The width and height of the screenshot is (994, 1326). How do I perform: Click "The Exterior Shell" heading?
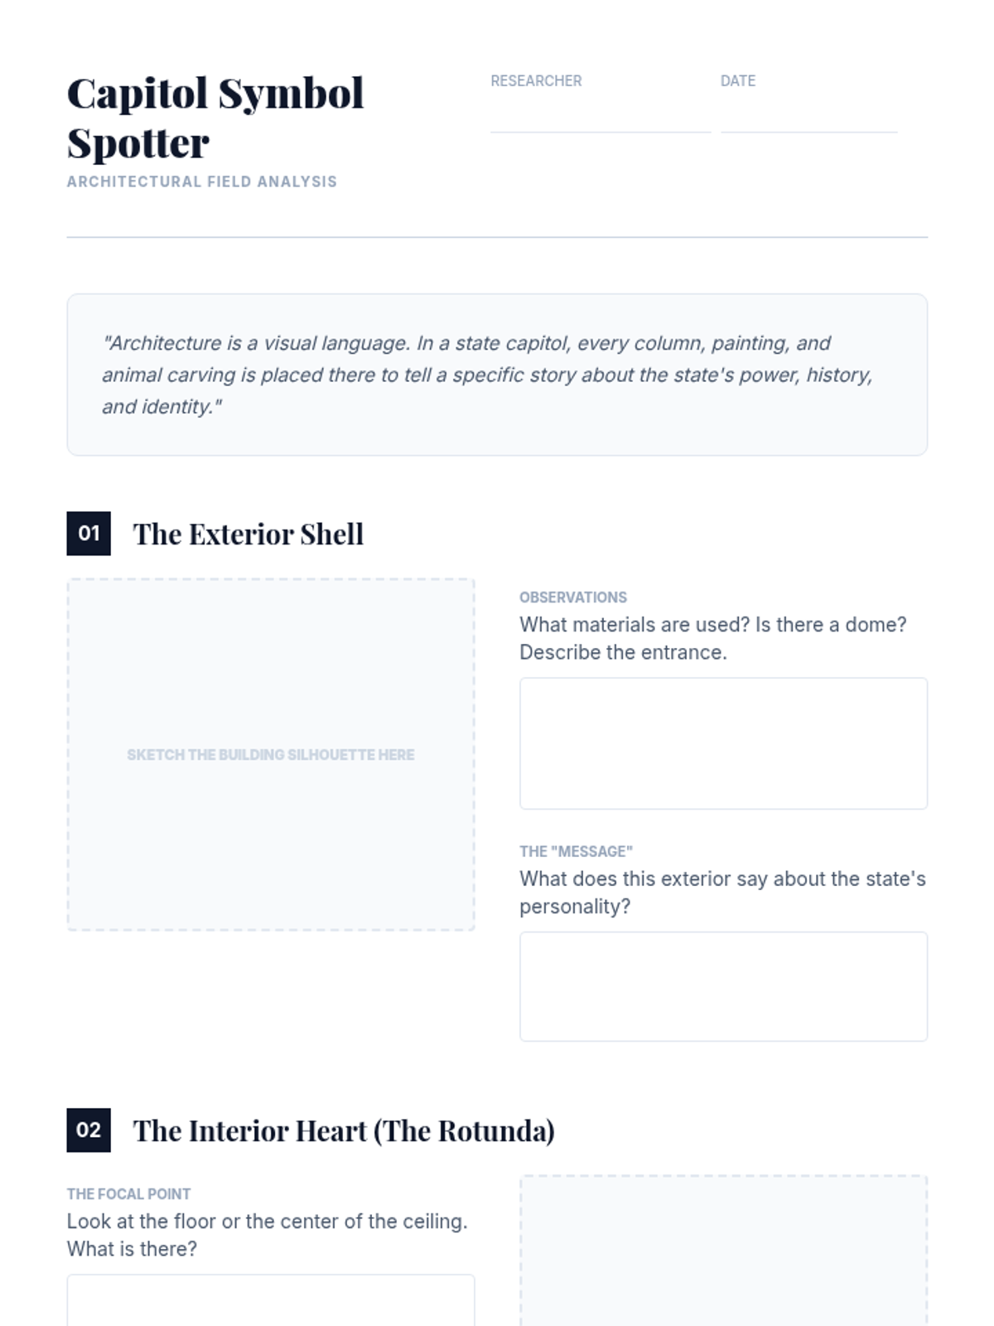coord(248,535)
